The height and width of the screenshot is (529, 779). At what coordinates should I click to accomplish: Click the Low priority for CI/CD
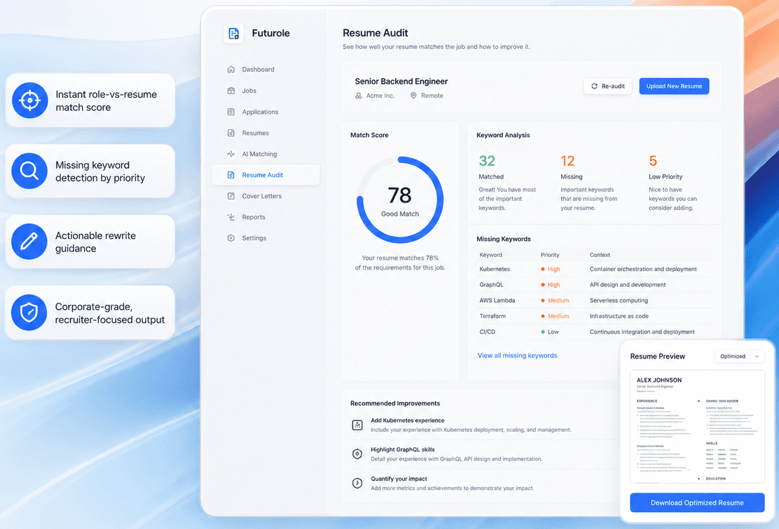point(550,332)
